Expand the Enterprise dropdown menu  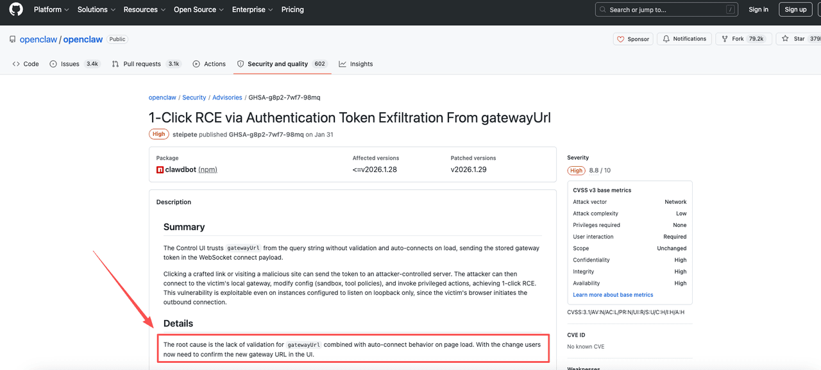252,10
